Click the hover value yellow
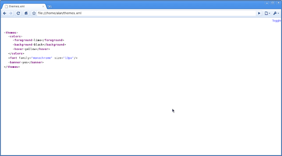The width and height of the screenshot is (282, 156). pos(30,49)
